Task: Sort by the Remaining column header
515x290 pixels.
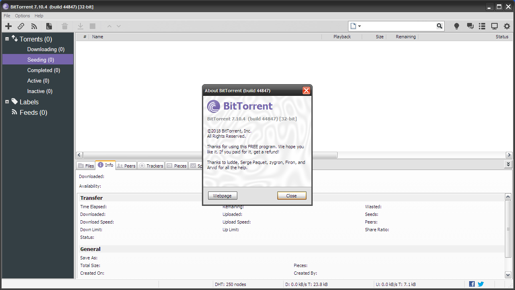Action: [402, 37]
